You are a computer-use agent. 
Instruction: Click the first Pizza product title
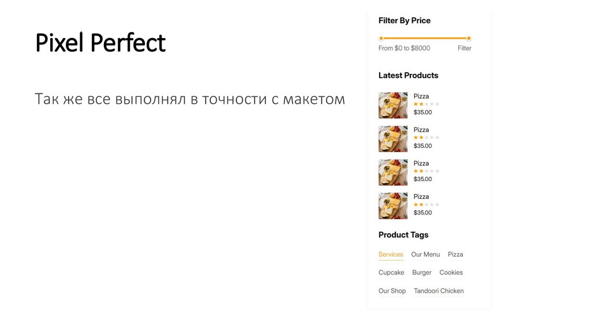click(421, 96)
